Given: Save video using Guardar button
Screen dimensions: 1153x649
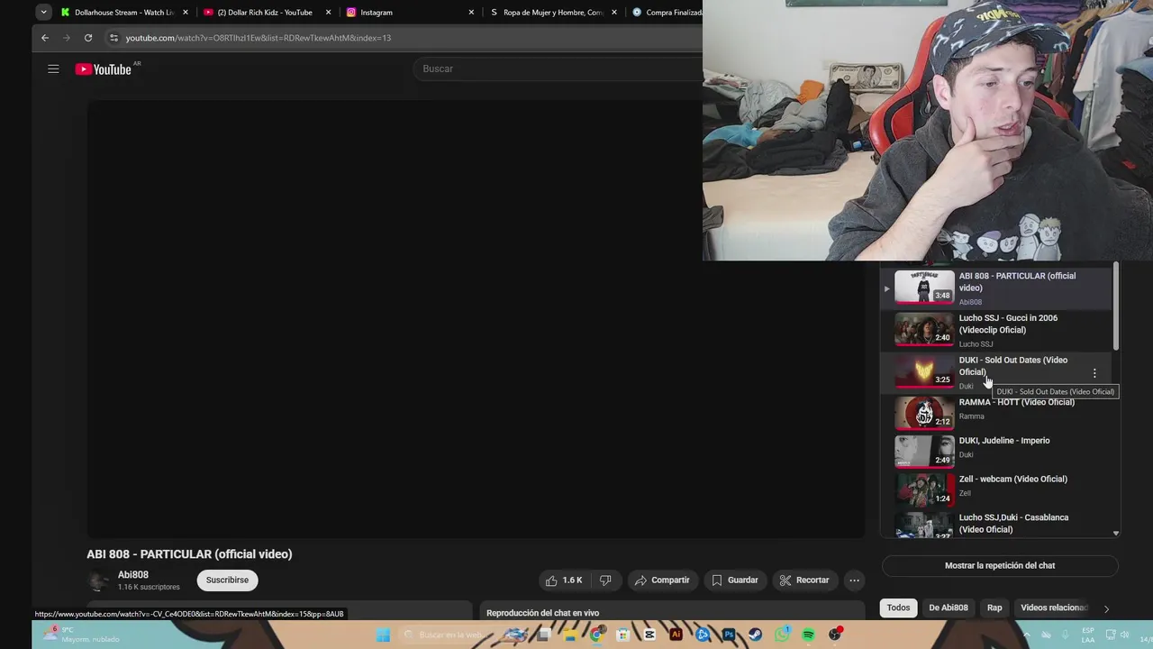Looking at the screenshot, I should click(x=734, y=580).
